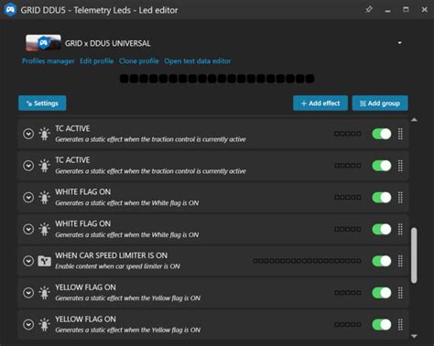434x346 pixels.
Task: Click first TC ACTIVE LED preview squares
Action: pos(348,134)
